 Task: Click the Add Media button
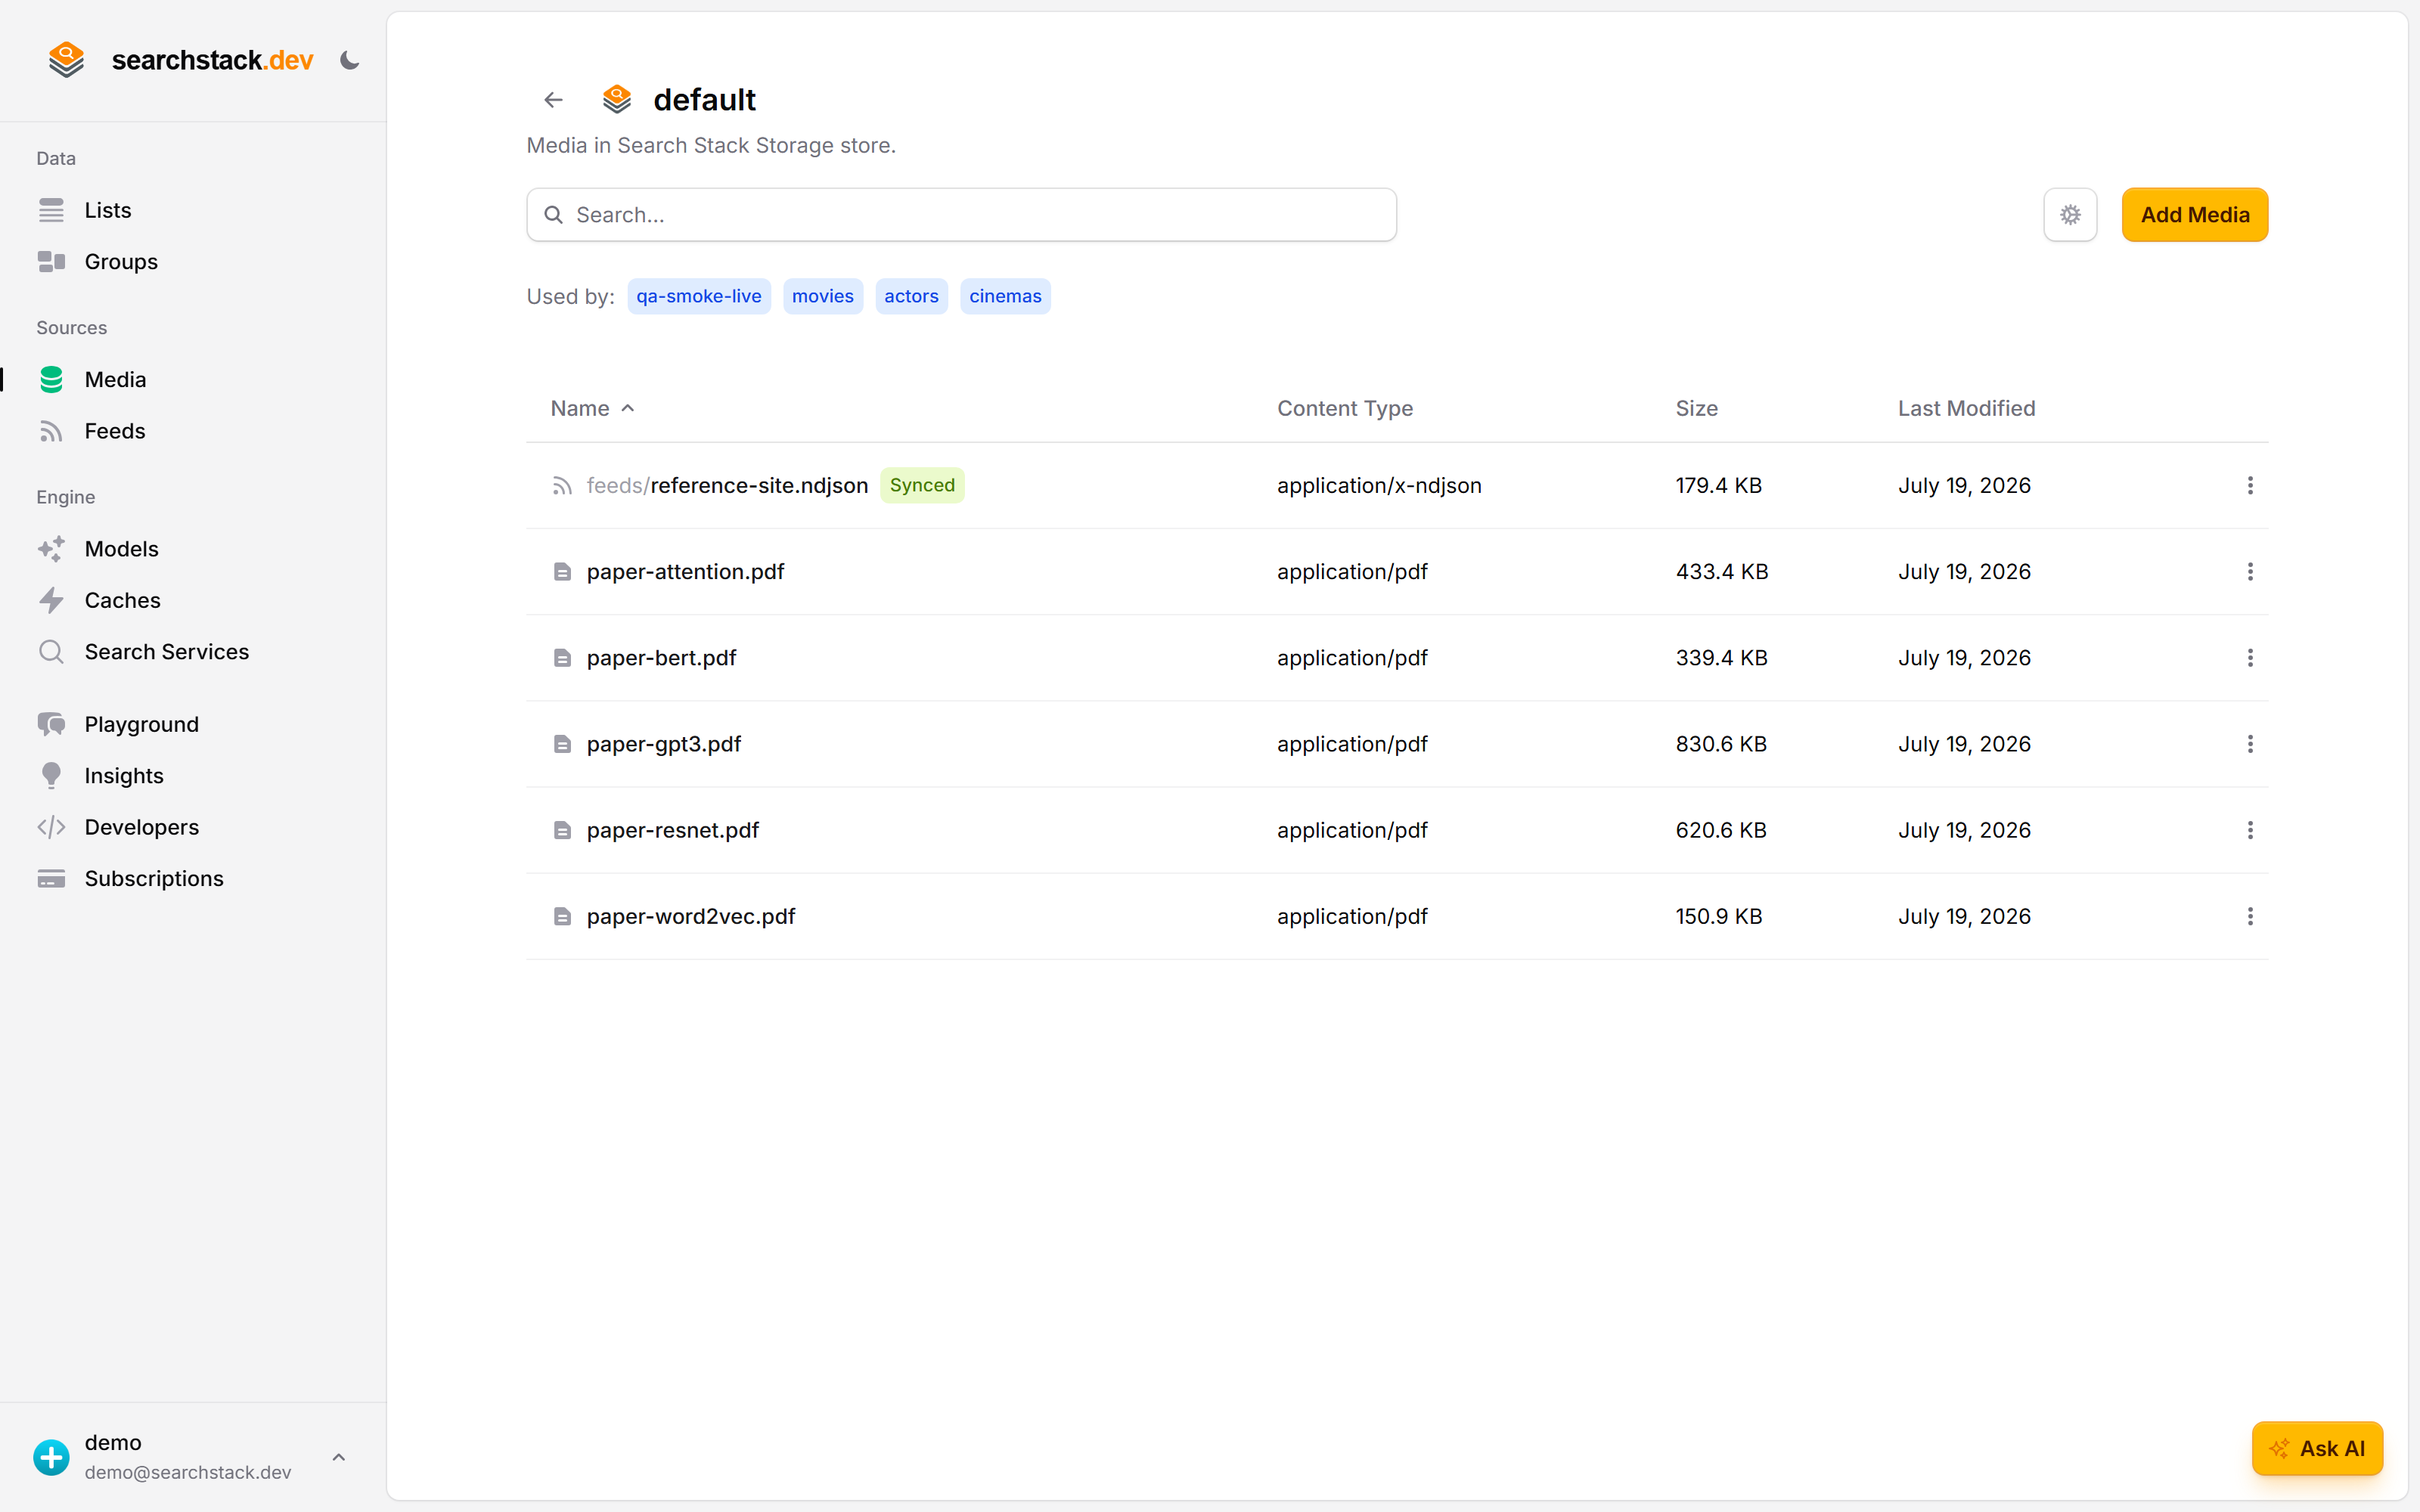[2195, 215]
